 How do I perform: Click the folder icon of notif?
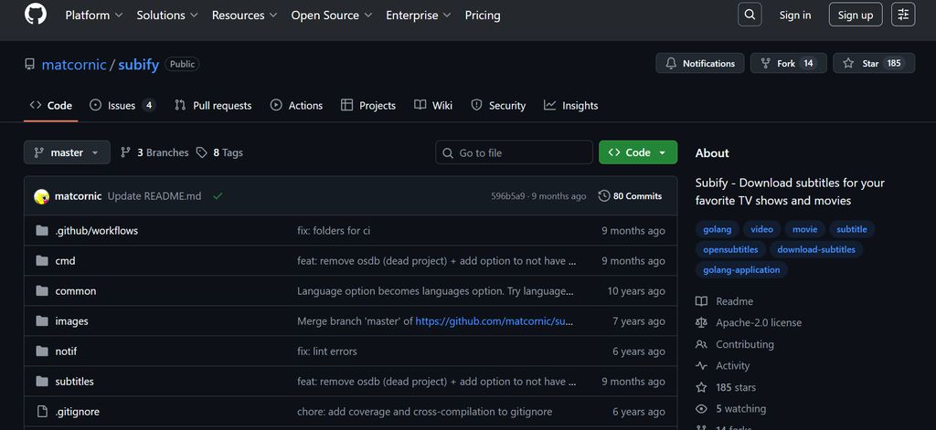pyautogui.click(x=42, y=351)
